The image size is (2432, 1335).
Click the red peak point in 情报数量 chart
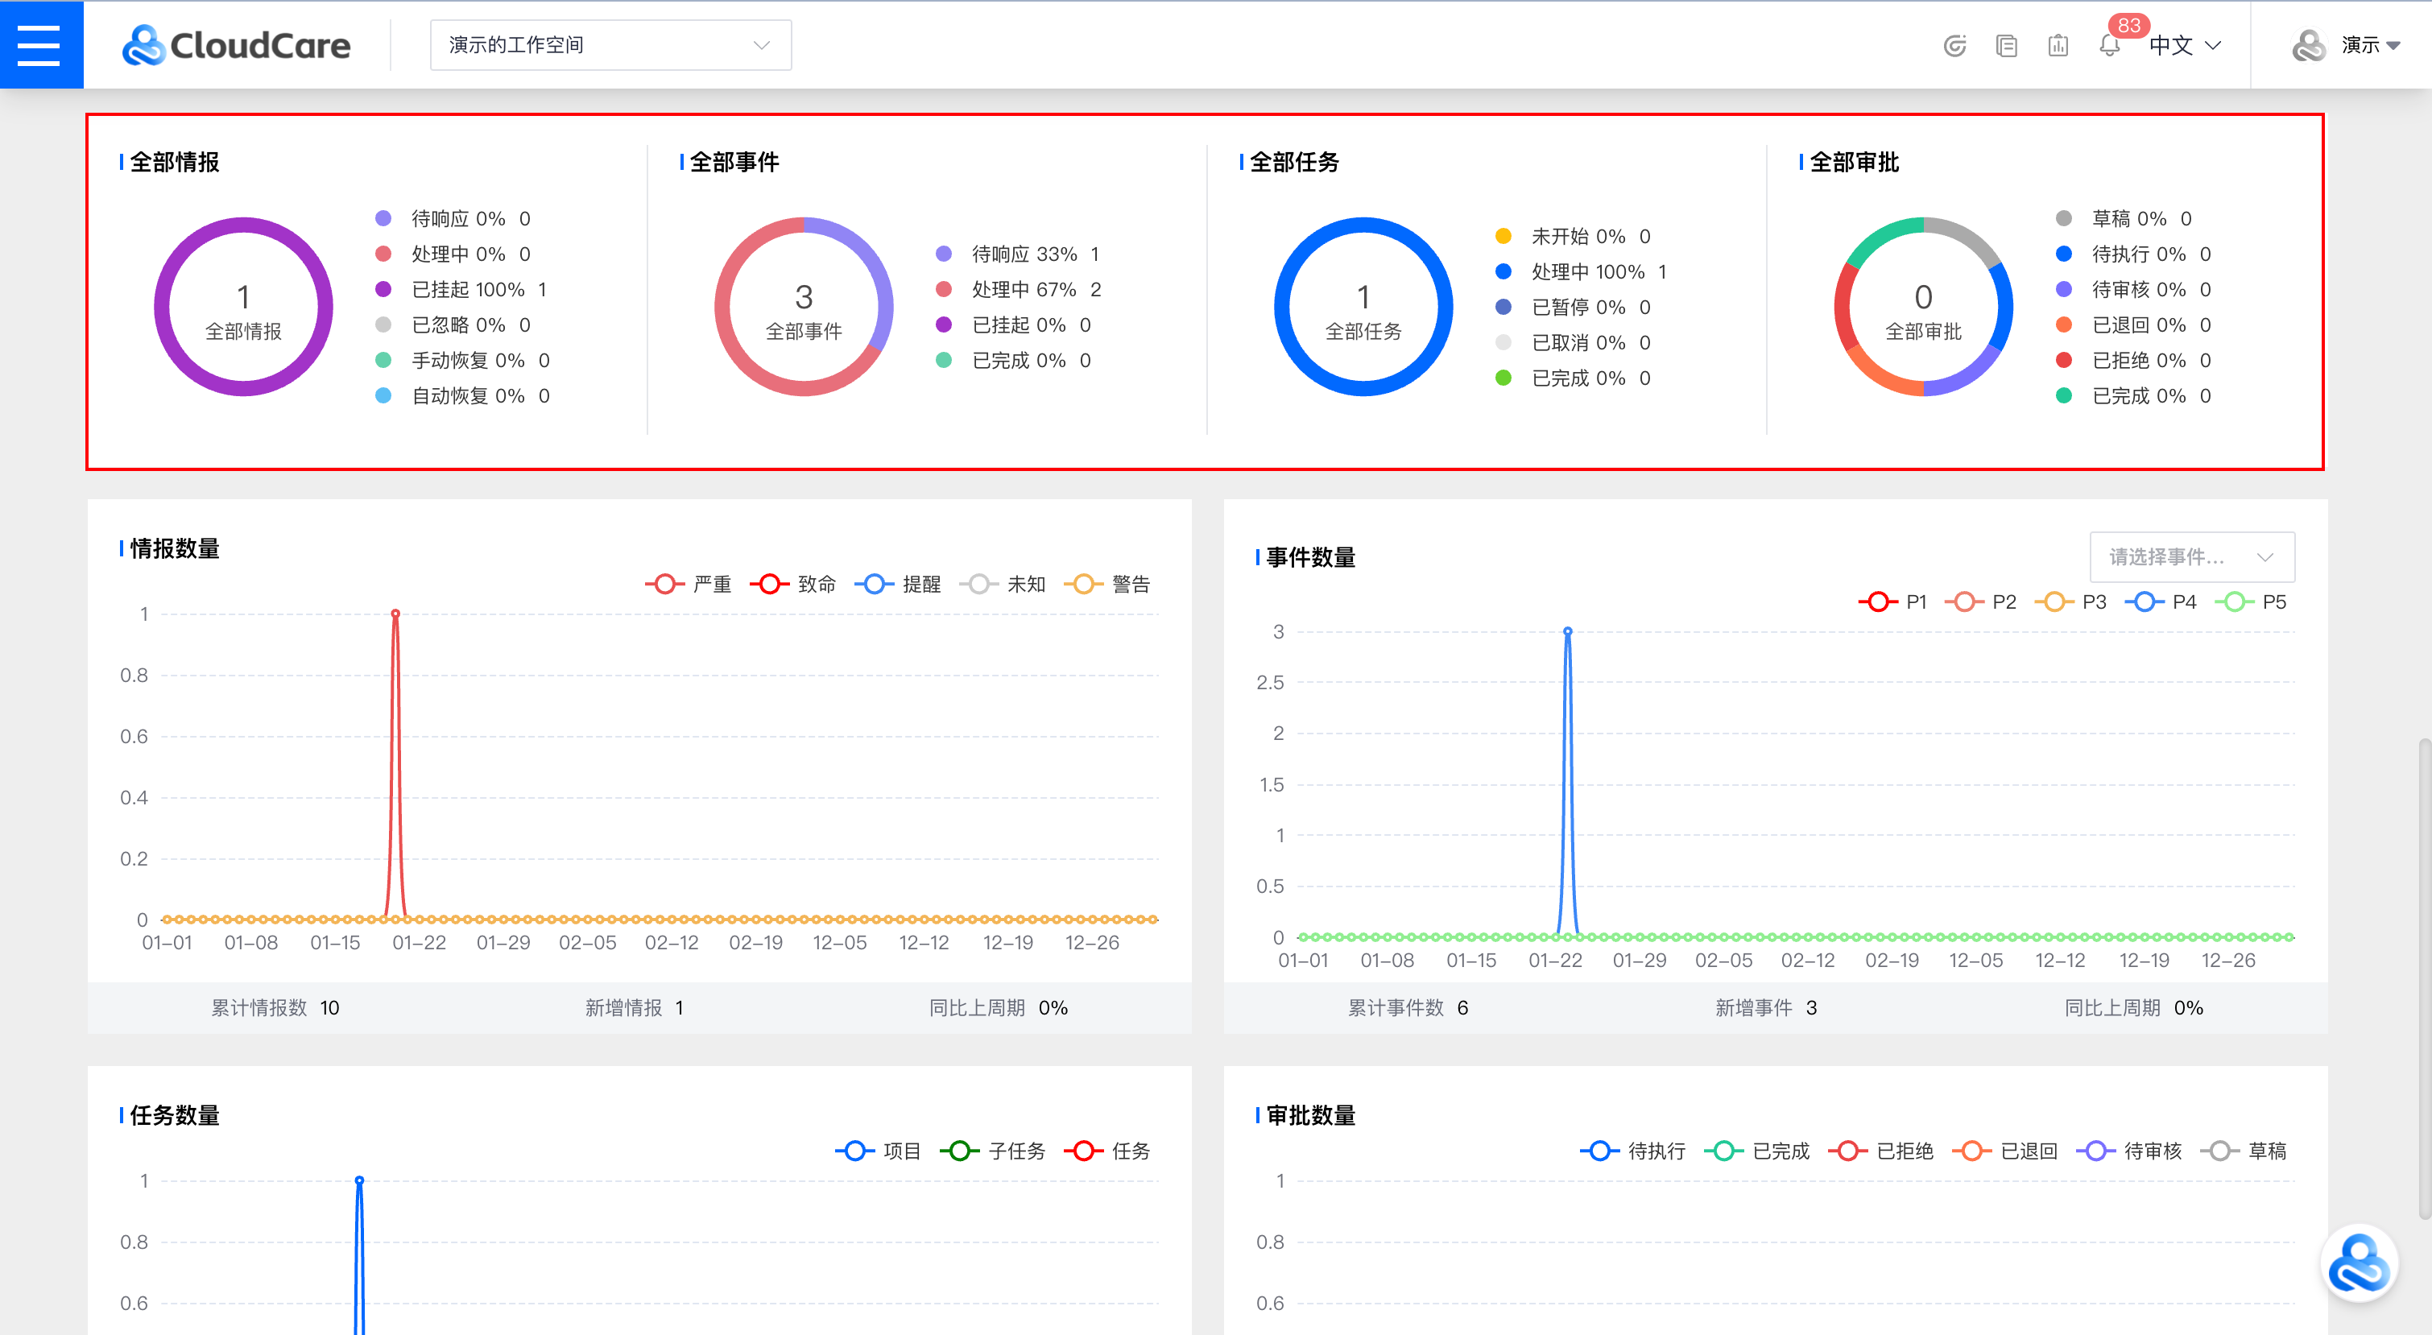(x=395, y=614)
